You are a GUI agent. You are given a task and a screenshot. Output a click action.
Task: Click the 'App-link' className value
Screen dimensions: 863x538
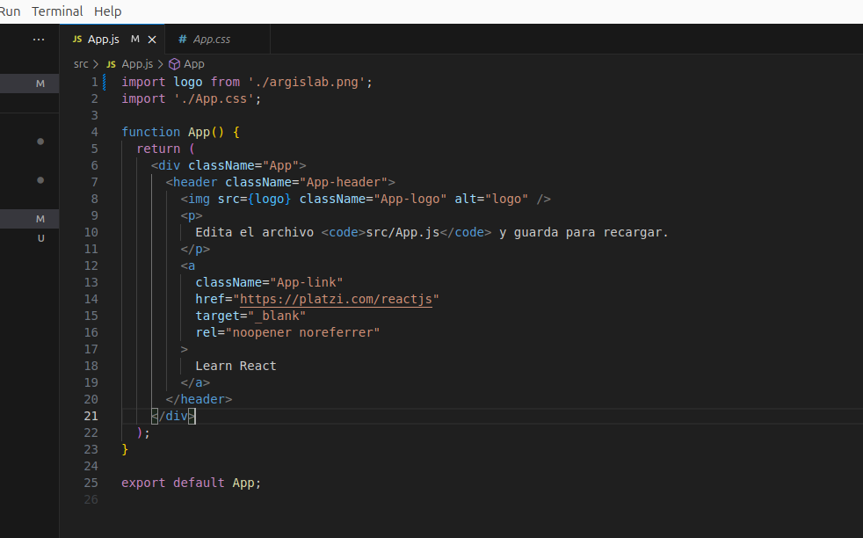tap(306, 282)
